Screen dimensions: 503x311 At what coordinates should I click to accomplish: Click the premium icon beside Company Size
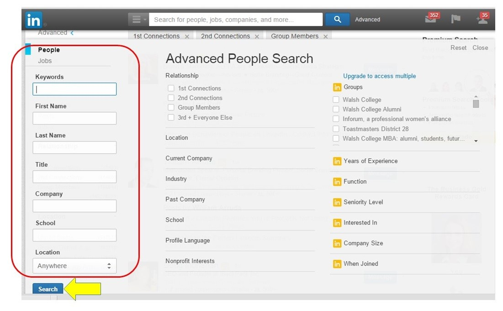pos(337,243)
